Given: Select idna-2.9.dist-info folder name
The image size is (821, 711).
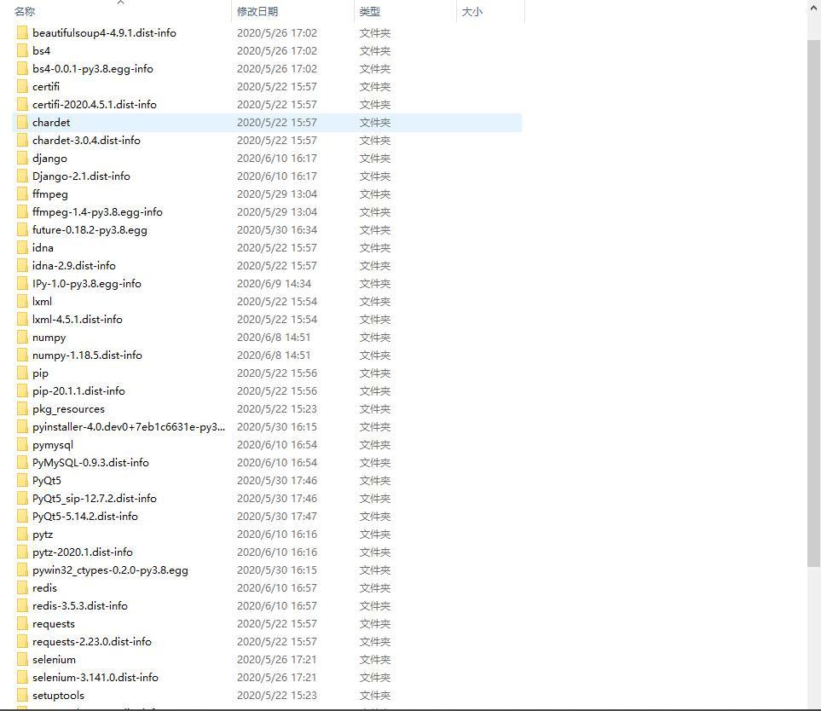Looking at the screenshot, I should (74, 265).
